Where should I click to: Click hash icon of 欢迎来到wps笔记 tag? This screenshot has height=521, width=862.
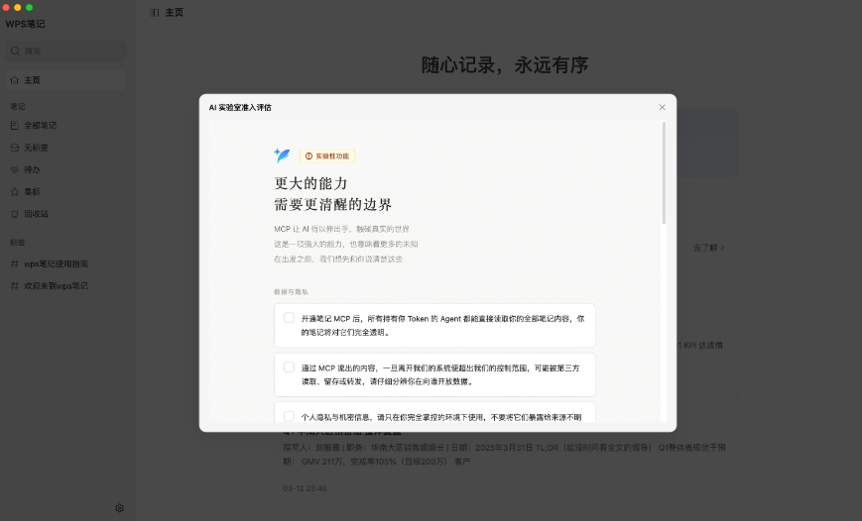point(15,285)
